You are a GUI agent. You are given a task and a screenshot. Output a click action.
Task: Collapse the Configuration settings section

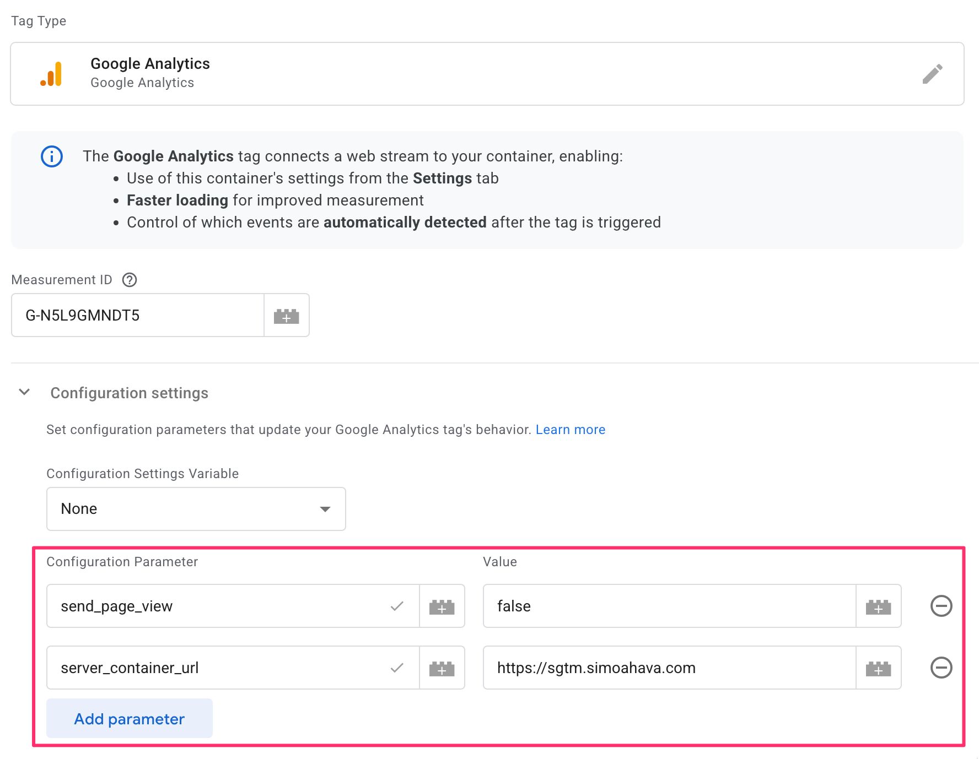tap(24, 392)
